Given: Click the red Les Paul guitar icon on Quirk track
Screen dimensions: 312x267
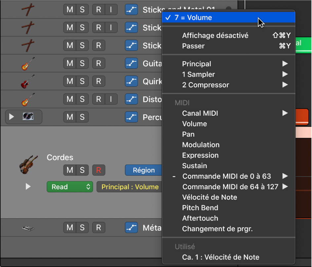Looking at the screenshot, I should [28, 81].
